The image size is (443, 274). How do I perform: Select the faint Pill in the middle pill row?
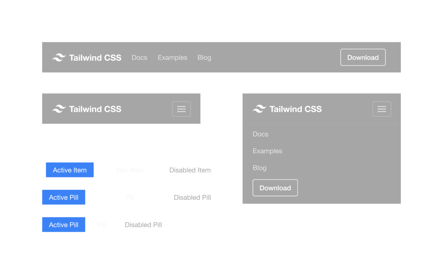(x=130, y=197)
